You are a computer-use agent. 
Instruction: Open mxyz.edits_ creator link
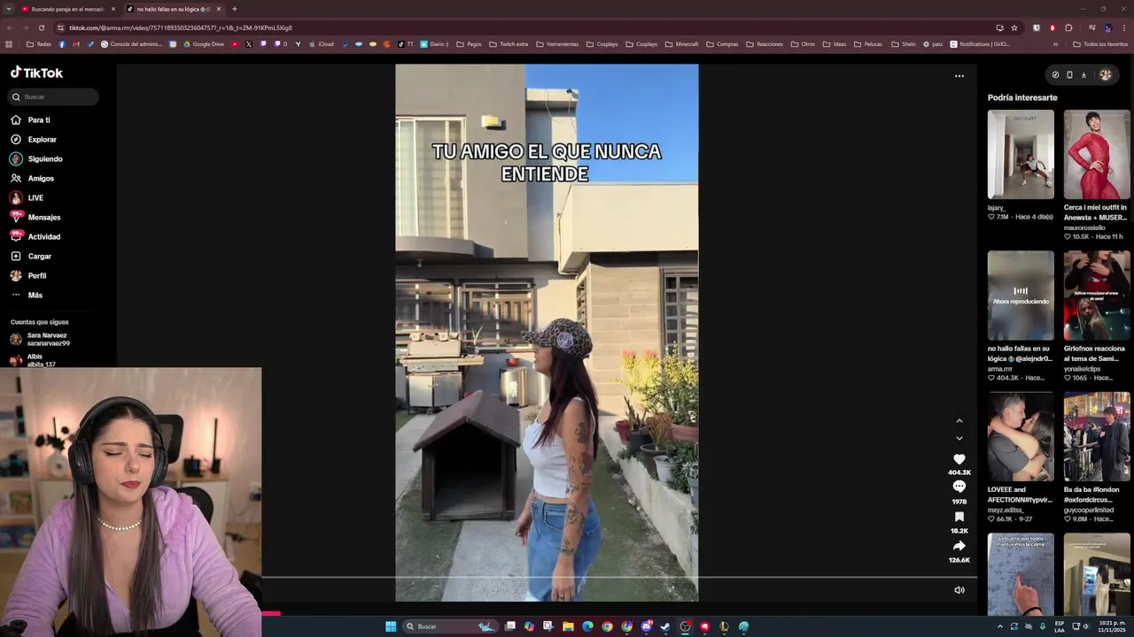(1006, 510)
